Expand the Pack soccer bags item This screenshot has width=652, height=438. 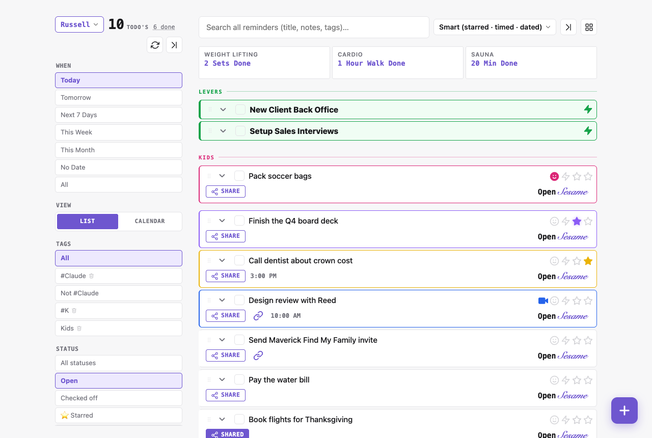222,176
